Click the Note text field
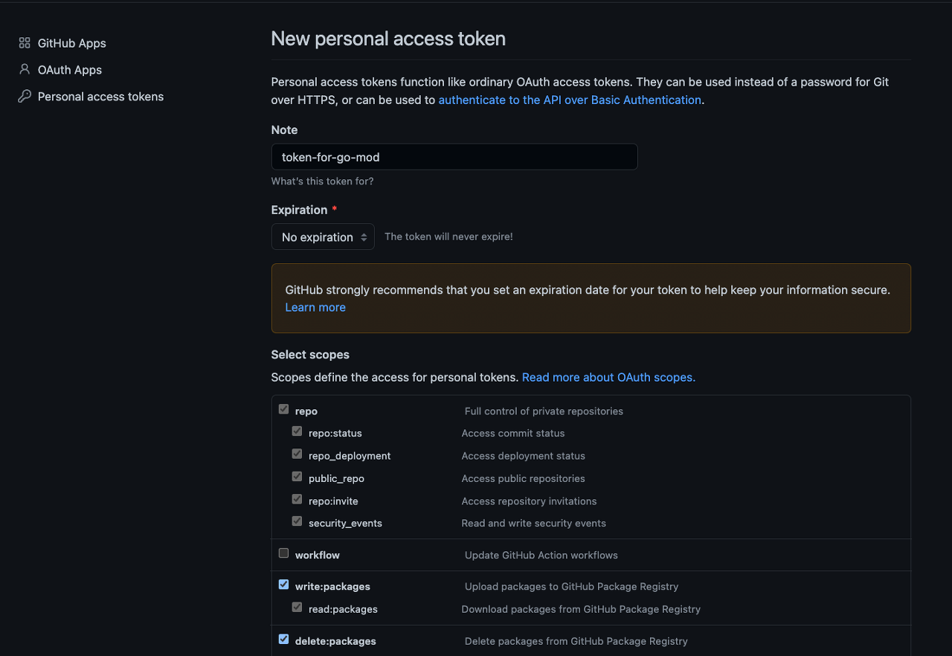The image size is (952, 656). tap(454, 157)
